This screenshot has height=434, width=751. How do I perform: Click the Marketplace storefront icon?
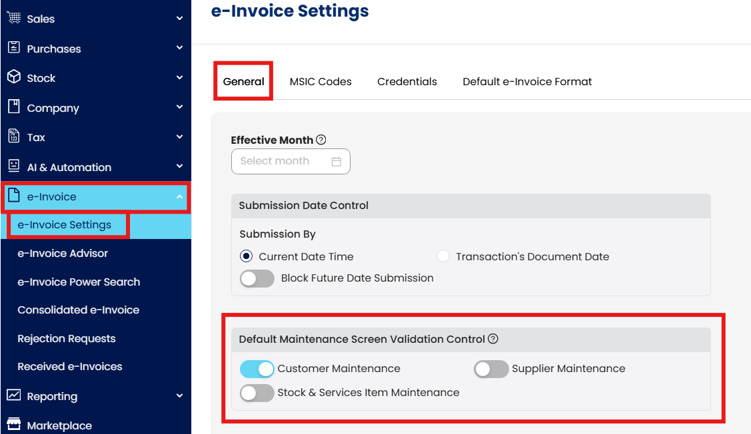coord(13,425)
